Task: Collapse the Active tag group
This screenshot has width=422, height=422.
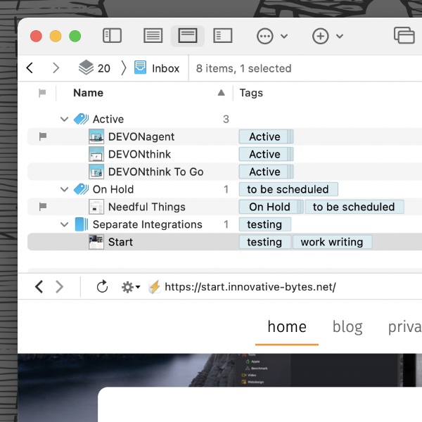Action: point(64,119)
